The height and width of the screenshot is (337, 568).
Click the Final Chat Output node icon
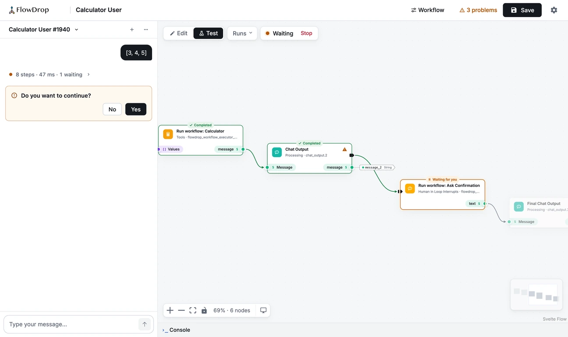click(519, 207)
